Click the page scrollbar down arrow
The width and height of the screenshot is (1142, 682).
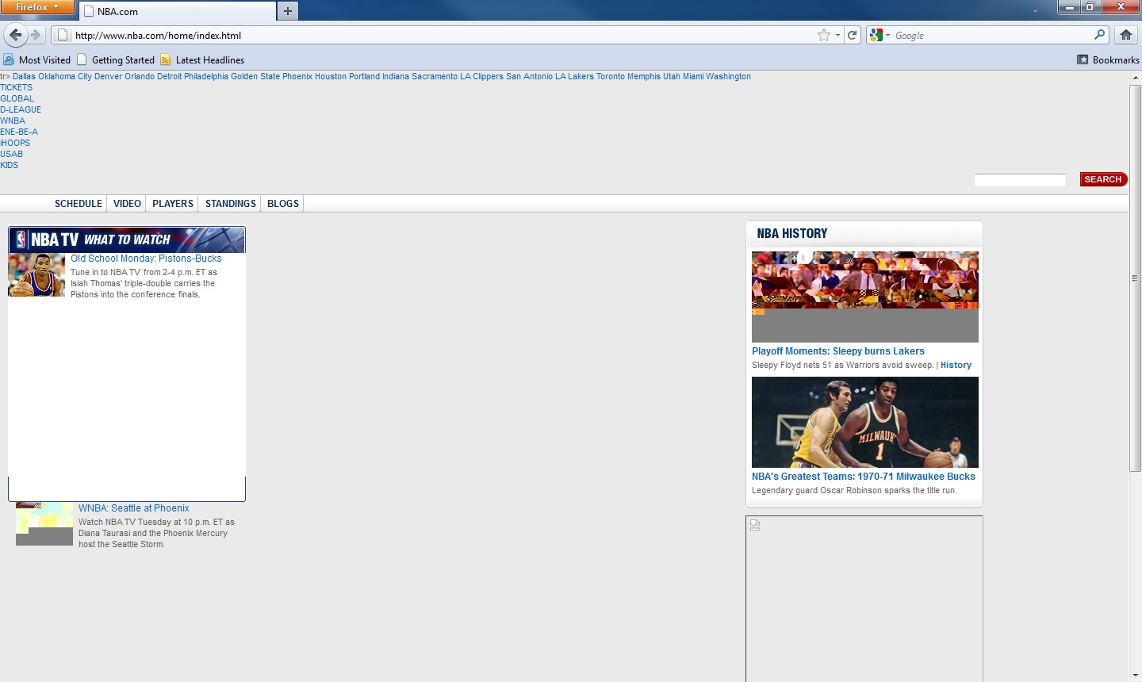tap(1135, 676)
